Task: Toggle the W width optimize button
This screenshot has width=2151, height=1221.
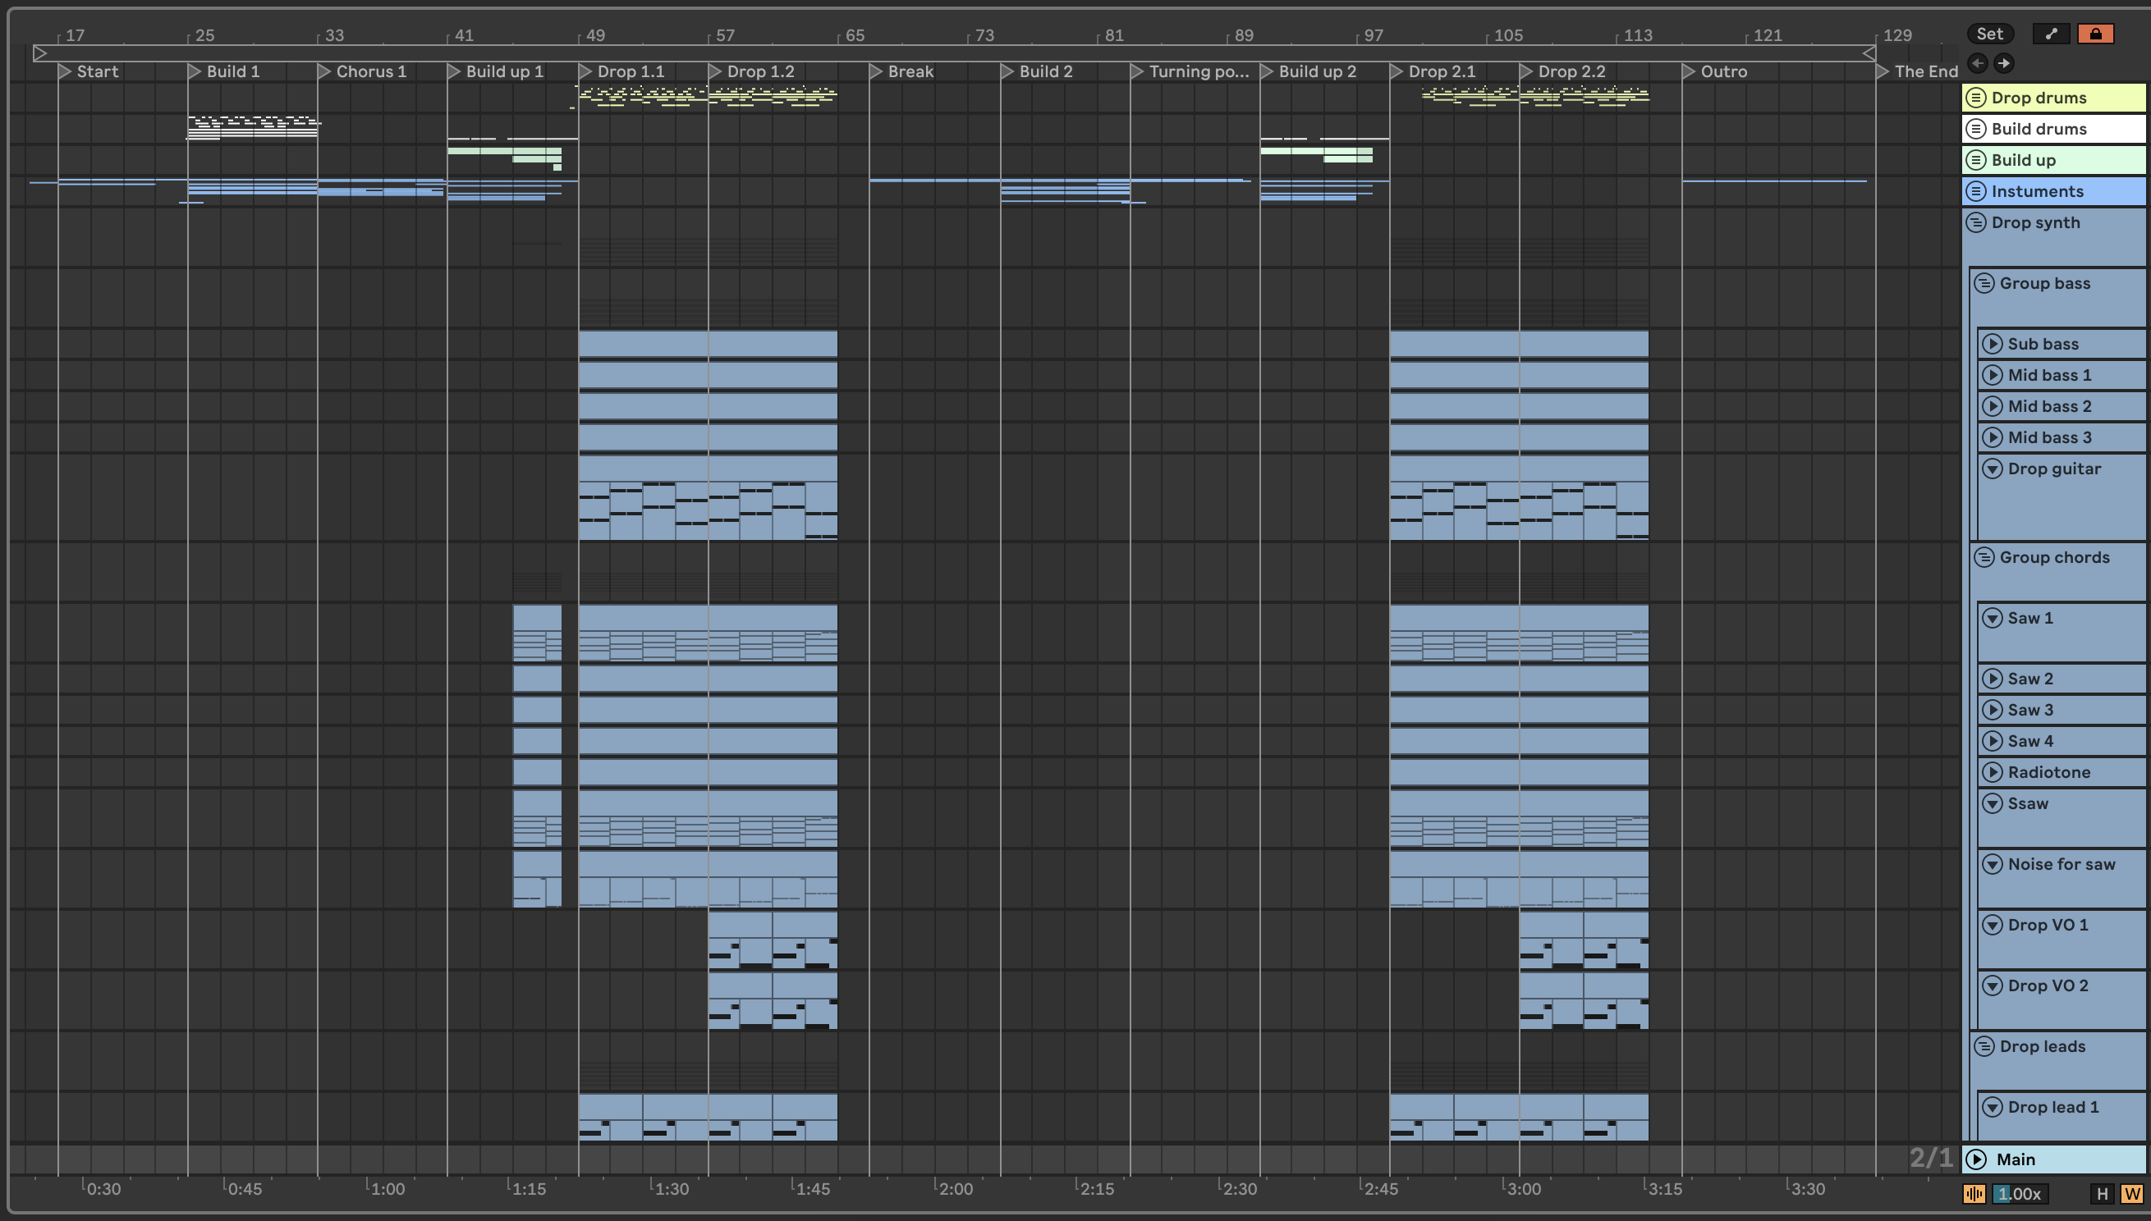Action: coord(2131,1193)
